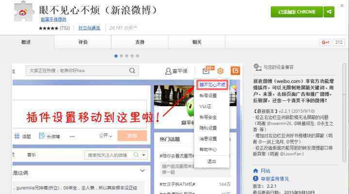Viewport: 349px width, 194px height.
Task: Open the 由富平侯提供 developer link
Action: [53, 19]
